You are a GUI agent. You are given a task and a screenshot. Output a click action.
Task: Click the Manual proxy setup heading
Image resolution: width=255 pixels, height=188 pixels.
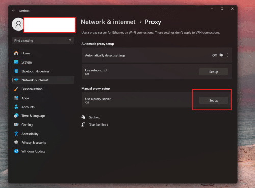coord(95,89)
